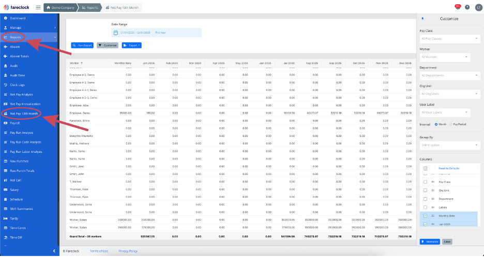Viewport: 484px width, 257px height.
Task: Click the Net Pay Annualization icon
Action: pyautogui.click(x=6, y=104)
